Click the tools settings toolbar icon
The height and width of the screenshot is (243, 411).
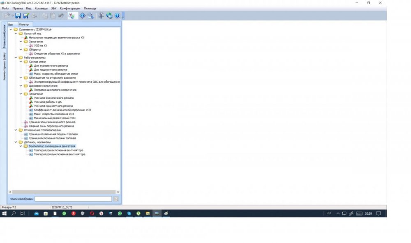tap(101, 16)
